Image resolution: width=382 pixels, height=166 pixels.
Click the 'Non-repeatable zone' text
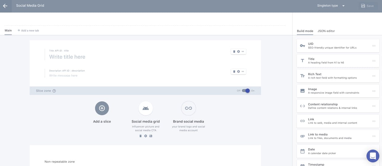click(59, 162)
